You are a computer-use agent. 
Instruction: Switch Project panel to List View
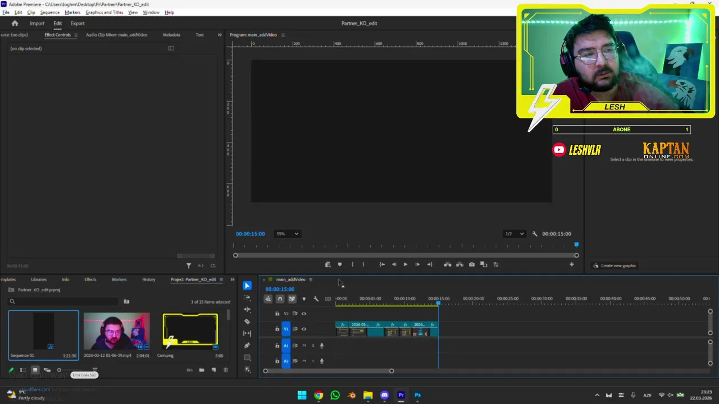23,370
